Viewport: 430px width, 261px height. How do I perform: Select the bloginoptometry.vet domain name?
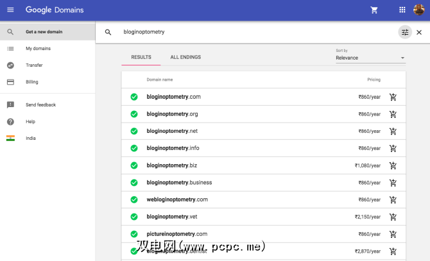coord(171,217)
